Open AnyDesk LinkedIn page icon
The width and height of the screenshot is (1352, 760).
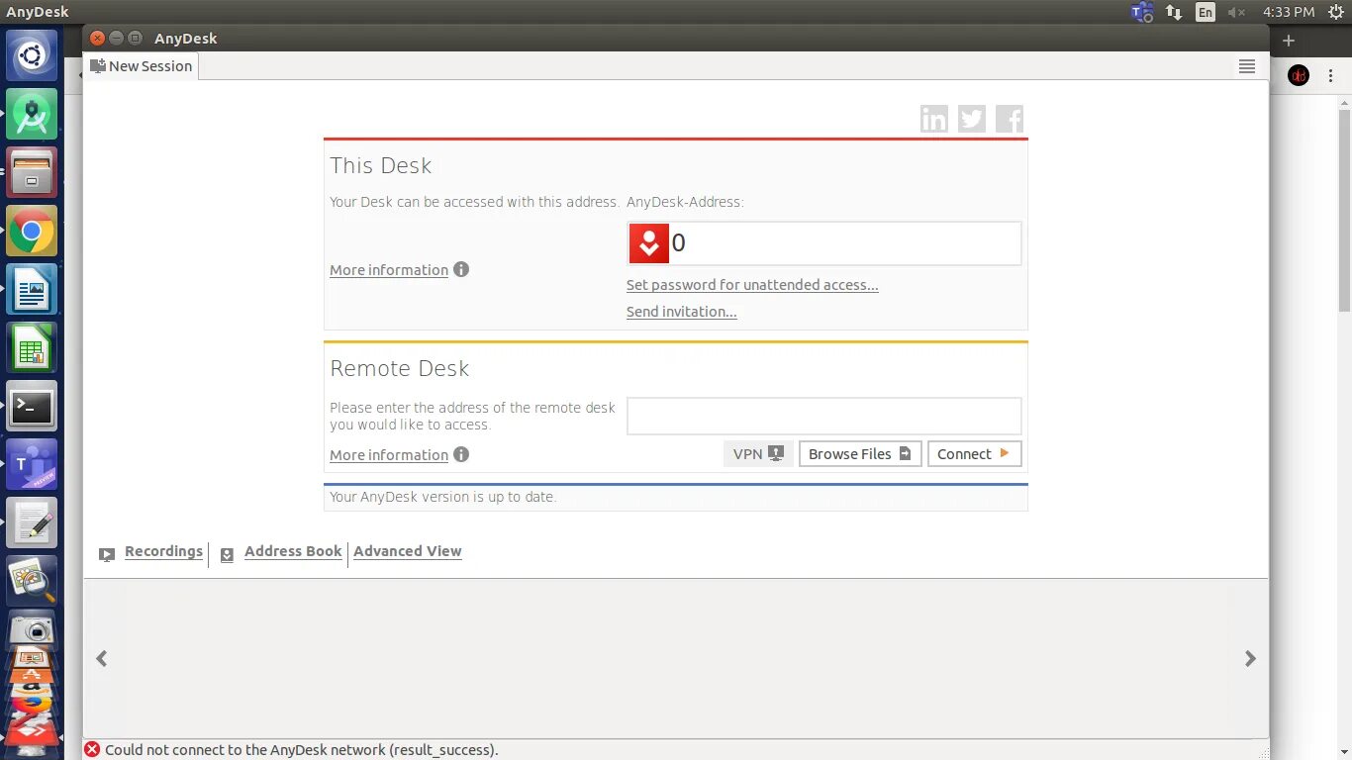[x=933, y=119]
